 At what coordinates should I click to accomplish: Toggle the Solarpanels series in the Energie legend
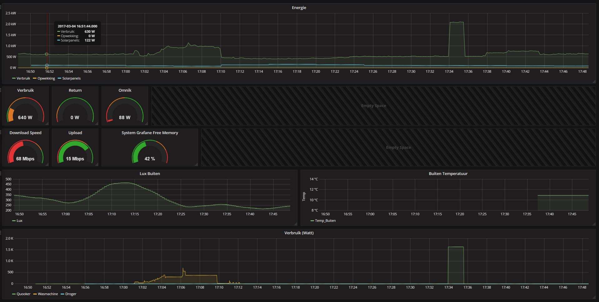coord(71,78)
